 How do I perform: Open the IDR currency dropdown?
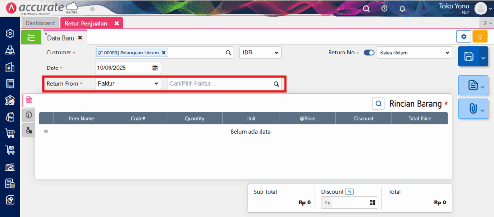(x=260, y=53)
